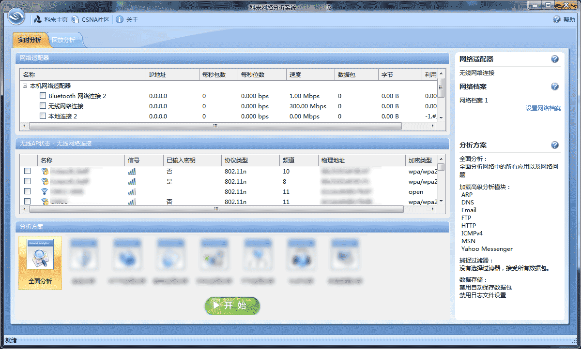Select the 0.00 Mbps speed cell

pos(305,116)
